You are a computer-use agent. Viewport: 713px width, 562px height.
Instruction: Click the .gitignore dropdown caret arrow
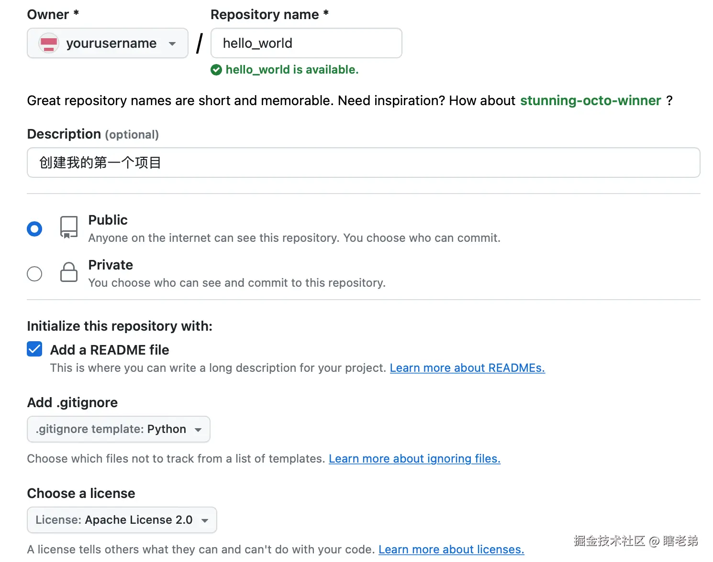tap(198, 430)
